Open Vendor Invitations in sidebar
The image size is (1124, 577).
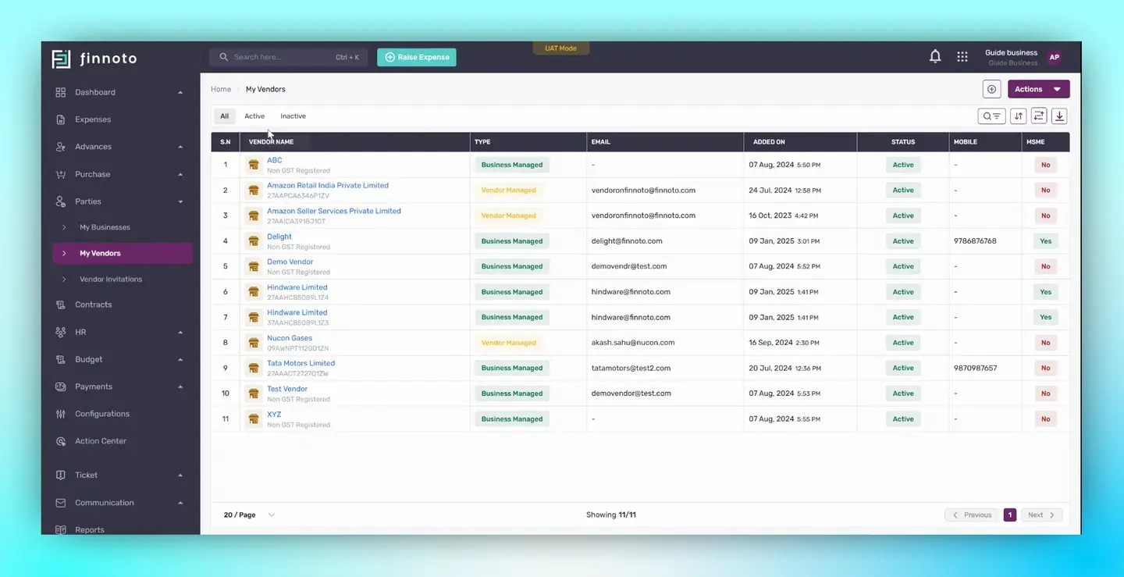111,279
